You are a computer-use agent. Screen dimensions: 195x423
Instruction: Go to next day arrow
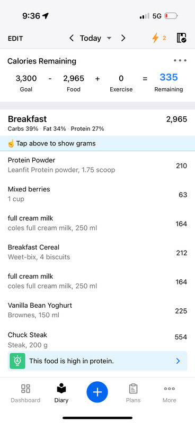tap(123, 38)
